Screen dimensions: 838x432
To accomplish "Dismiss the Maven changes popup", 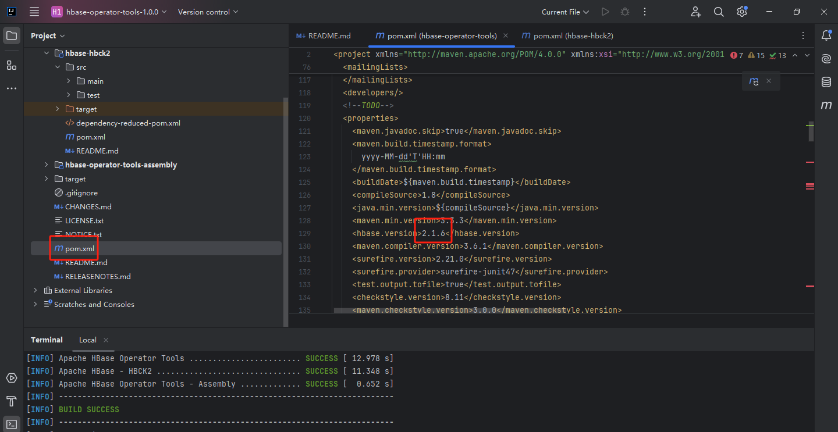I will pyautogui.click(x=769, y=81).
